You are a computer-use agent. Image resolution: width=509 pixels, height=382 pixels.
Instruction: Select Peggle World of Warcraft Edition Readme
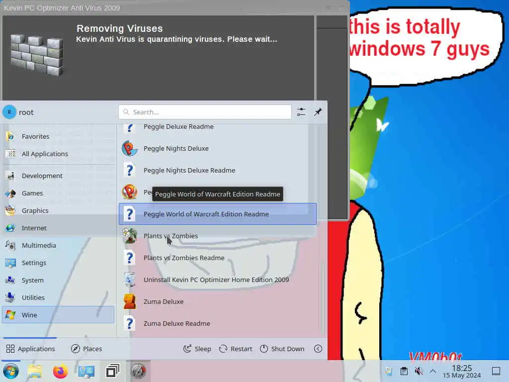click(x=218, y=214)
